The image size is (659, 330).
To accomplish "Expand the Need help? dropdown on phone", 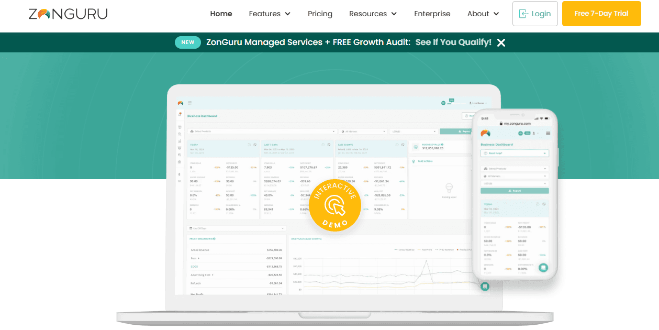I will point(515,153).
